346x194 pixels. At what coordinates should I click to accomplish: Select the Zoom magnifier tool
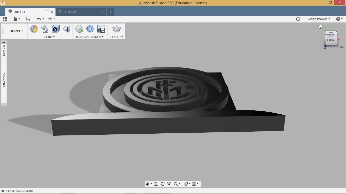tap(169, 184)
